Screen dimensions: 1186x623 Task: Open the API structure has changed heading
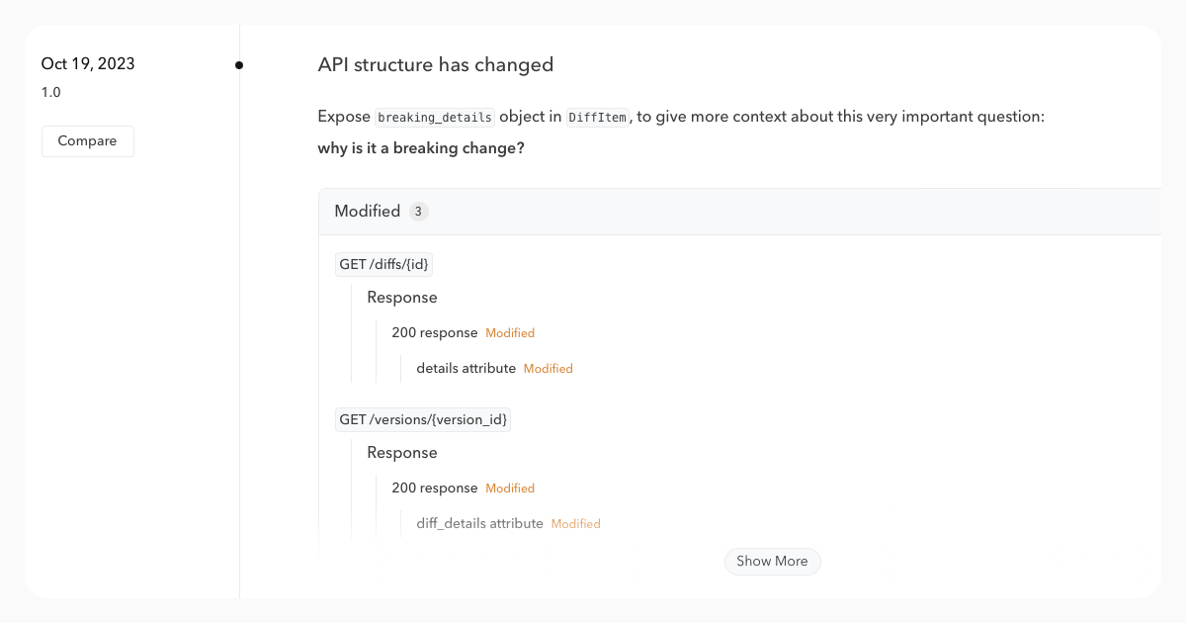[x=435, y=64]
